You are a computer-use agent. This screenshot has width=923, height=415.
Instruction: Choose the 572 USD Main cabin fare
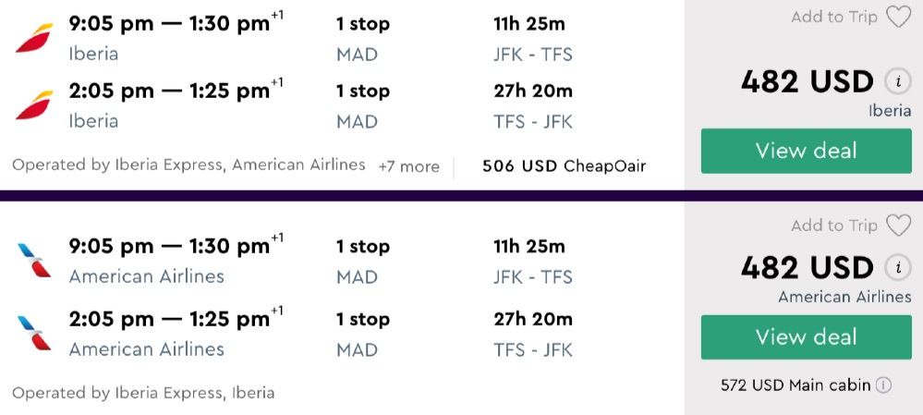coord(795,385)
